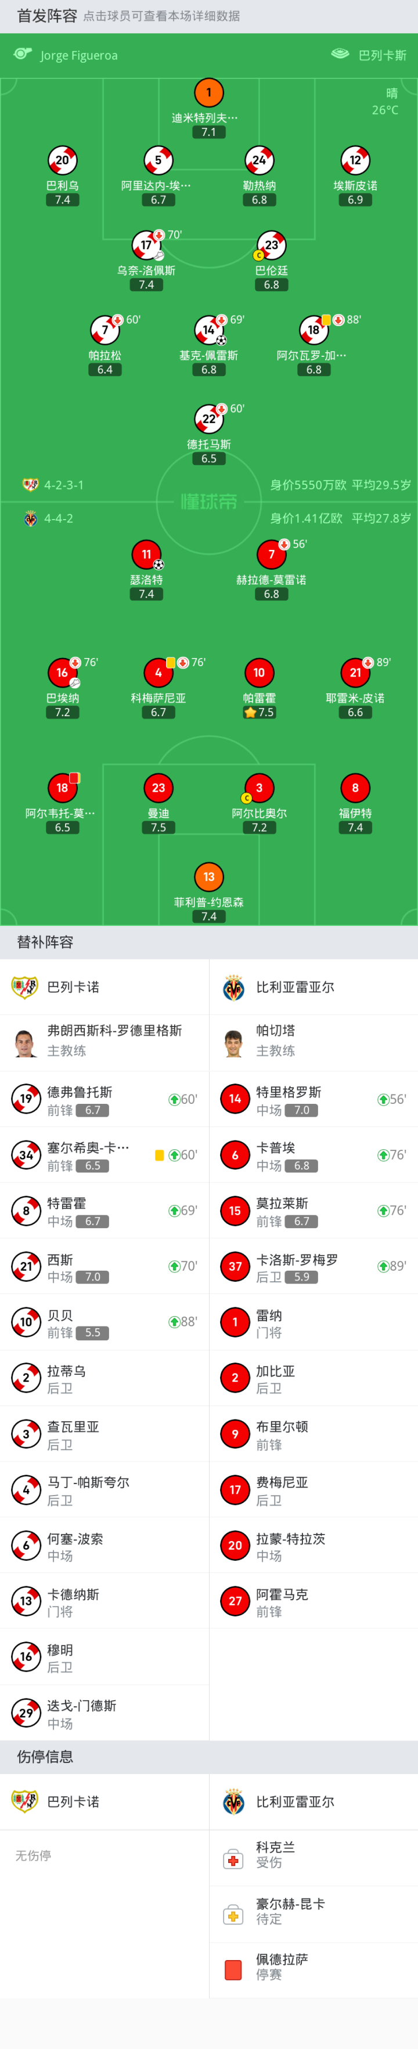Image resolution: width=418 pixels, height=2049 pixels.
Task: Select player 17 乌奈-洛佩斯 on the pitch
Action: tap(146, 246)
